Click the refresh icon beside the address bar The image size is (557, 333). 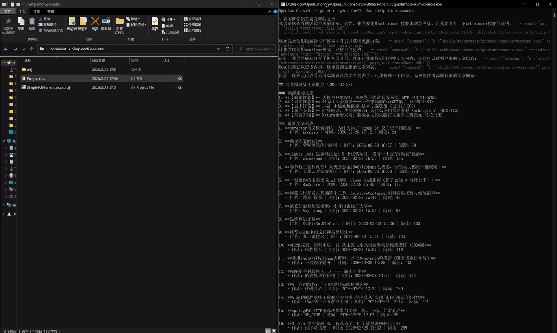click(228, 49)
